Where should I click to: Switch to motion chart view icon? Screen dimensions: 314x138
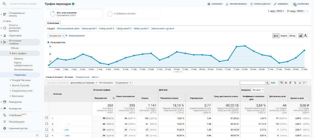pyautogui.click(x=305, y=36)
